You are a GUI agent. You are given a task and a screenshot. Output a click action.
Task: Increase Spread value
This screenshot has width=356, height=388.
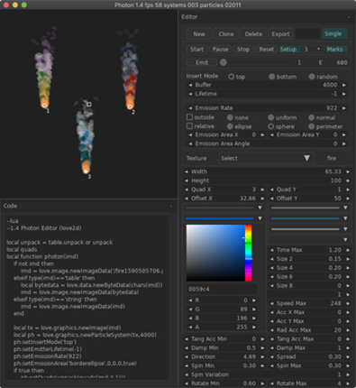[348, 356]
